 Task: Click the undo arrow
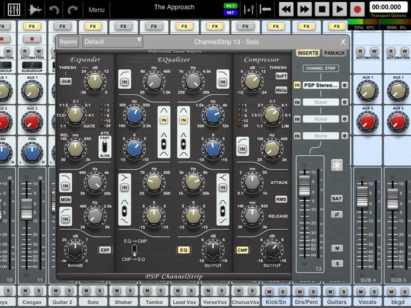(x=54, y=9)
